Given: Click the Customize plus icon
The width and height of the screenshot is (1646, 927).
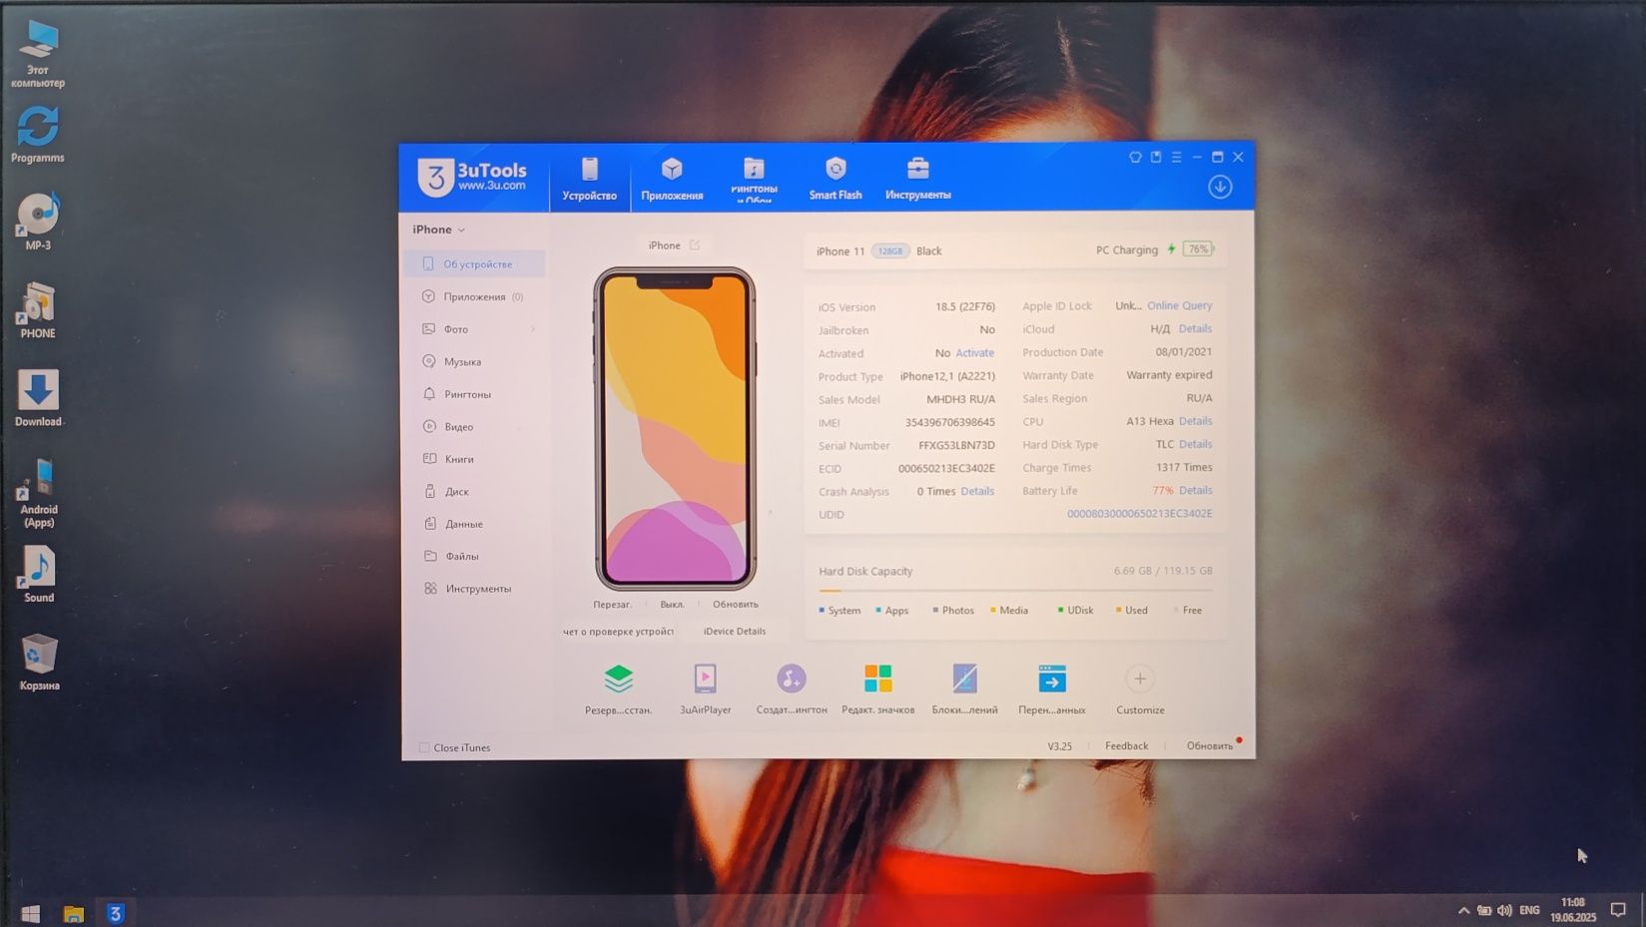Looking at the screenshot, I should tap(1139, 680).
